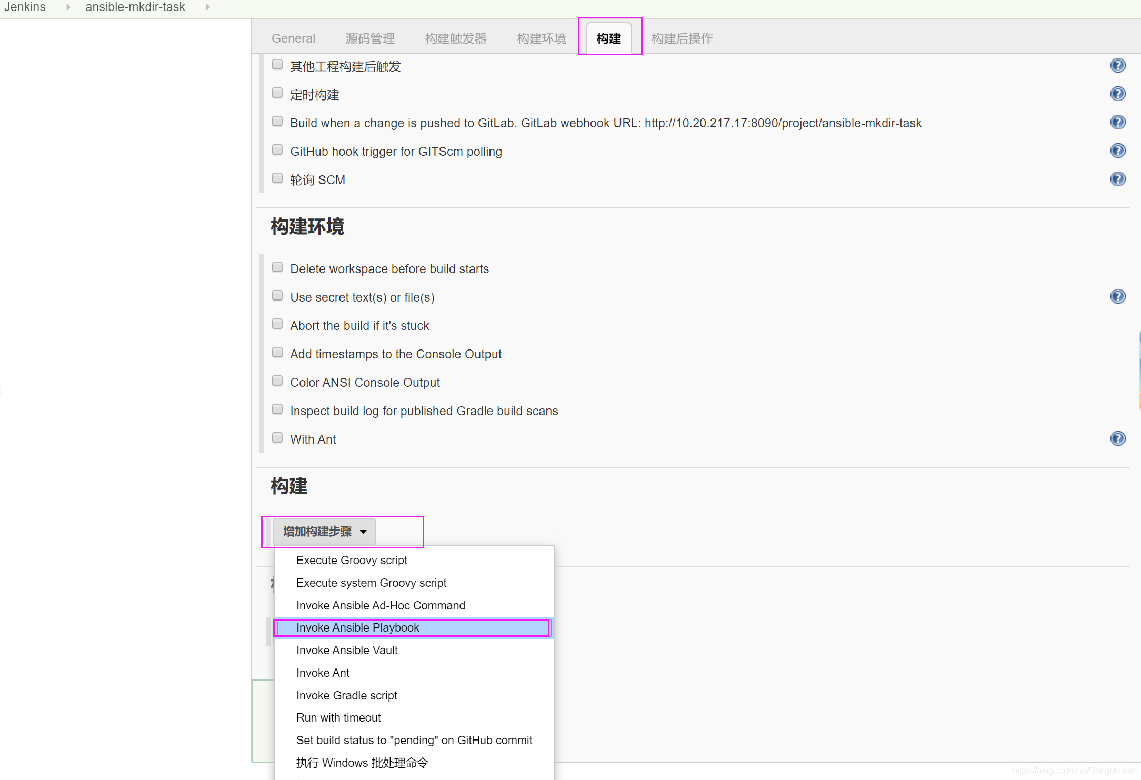The height and width of the screenshot is (780, 1141).
Task: Switch to the General tab
Action: tap(293, 38)
